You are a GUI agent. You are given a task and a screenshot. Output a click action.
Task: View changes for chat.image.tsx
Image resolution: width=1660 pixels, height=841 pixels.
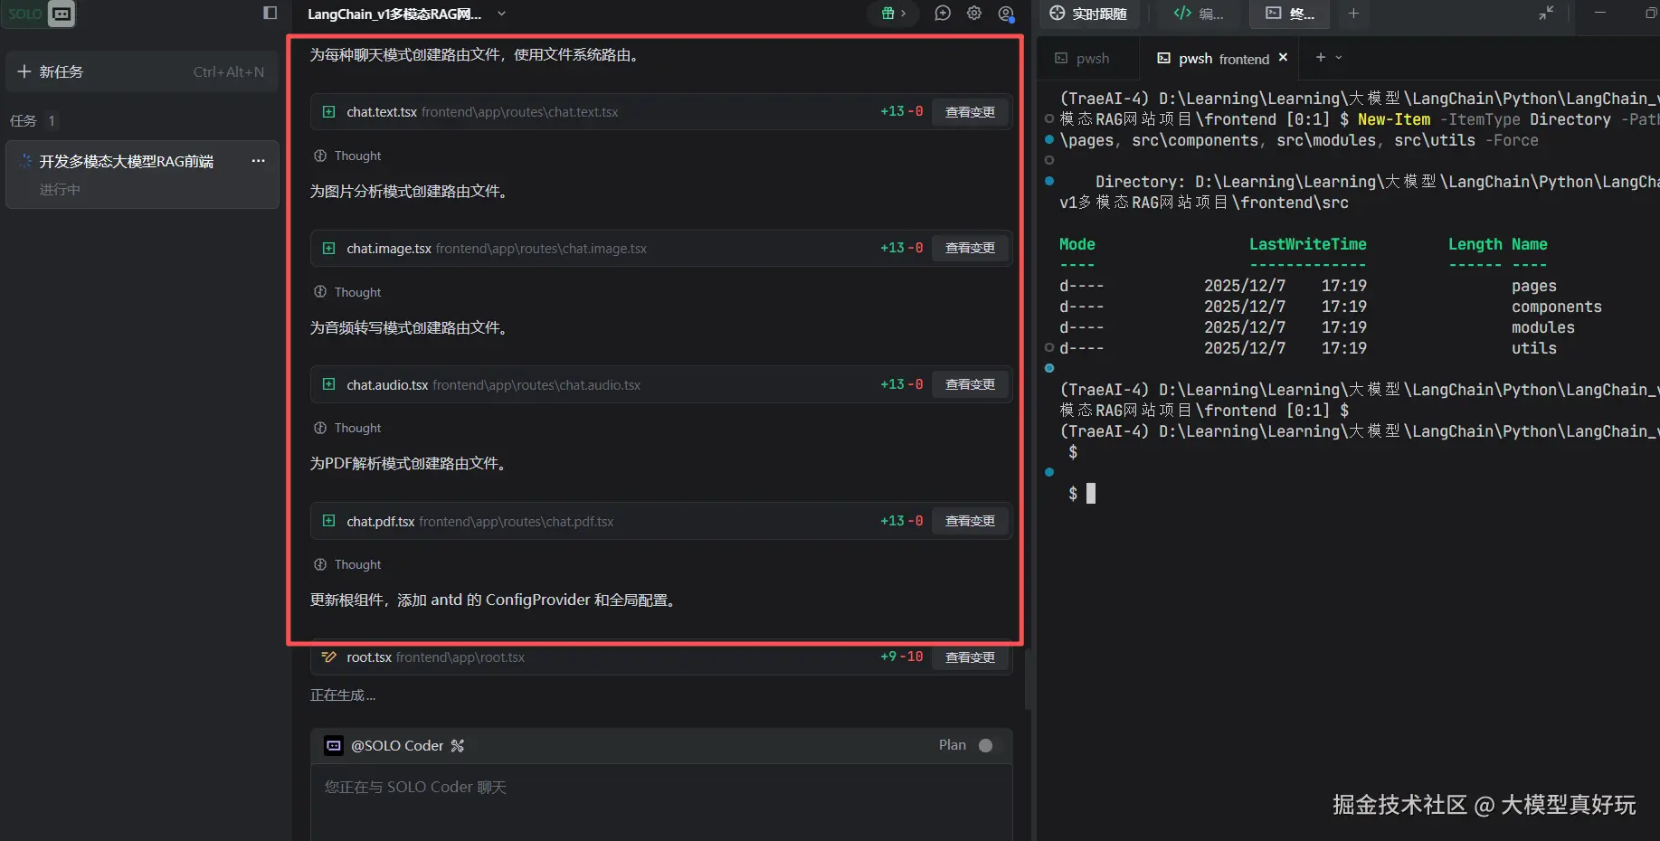click(x=970, y=248)
